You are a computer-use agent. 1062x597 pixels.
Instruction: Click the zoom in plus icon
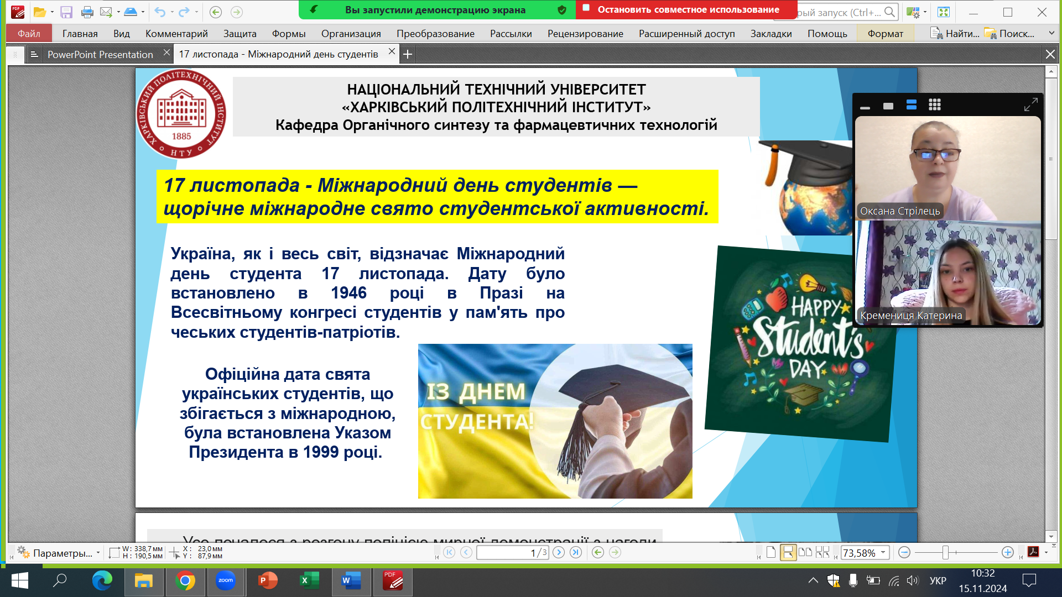coord(1008,552)
